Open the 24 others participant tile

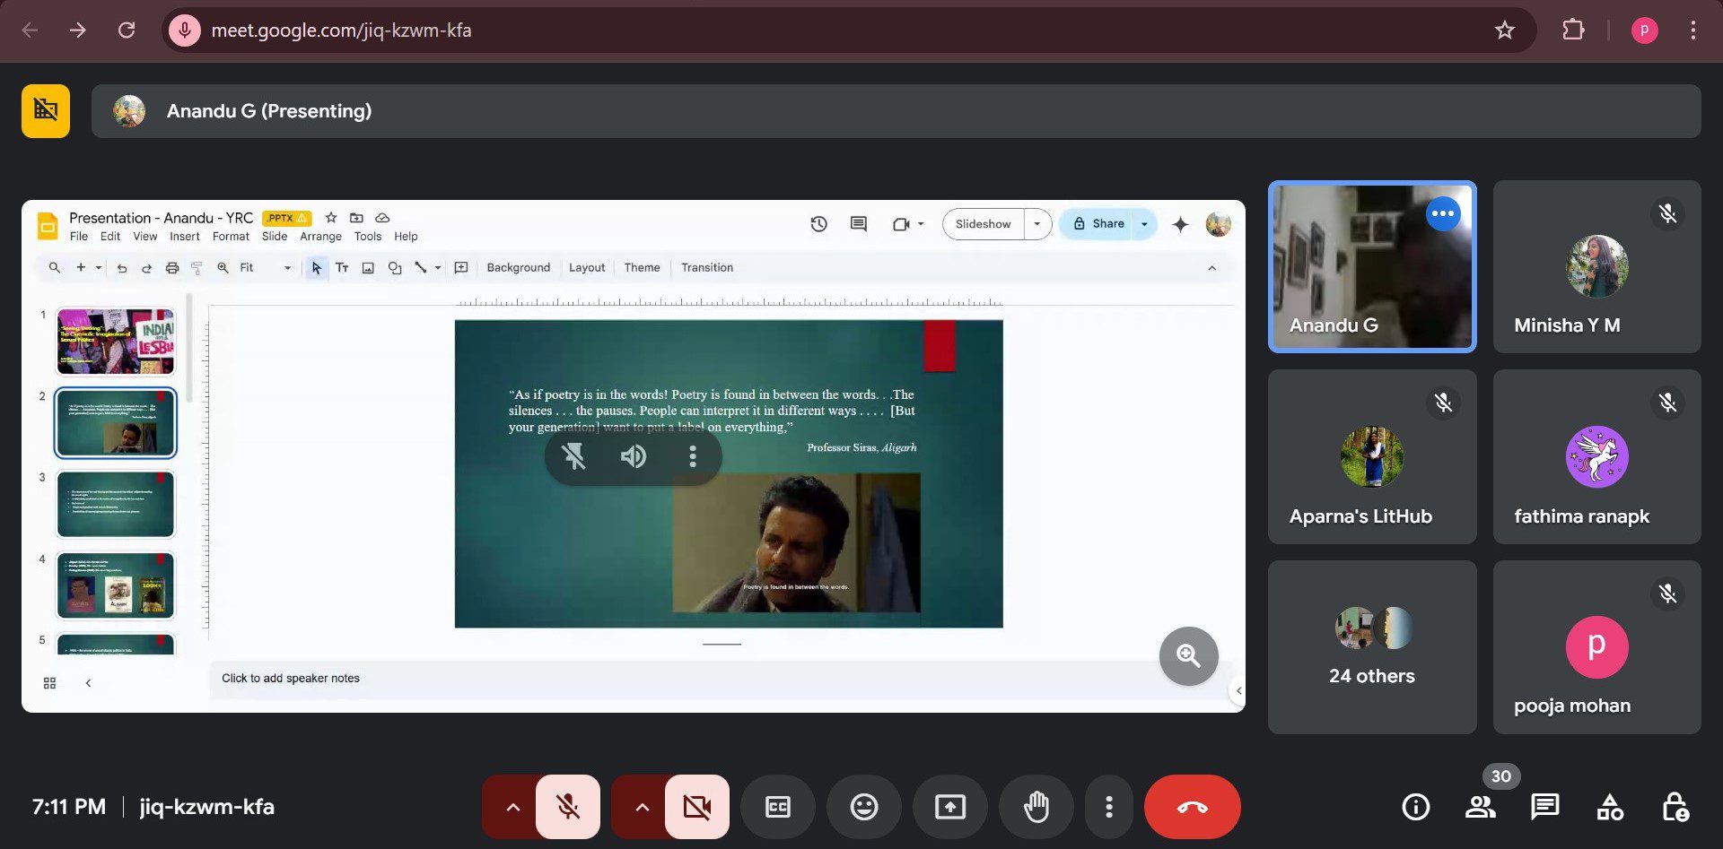tap(1371, 646)
